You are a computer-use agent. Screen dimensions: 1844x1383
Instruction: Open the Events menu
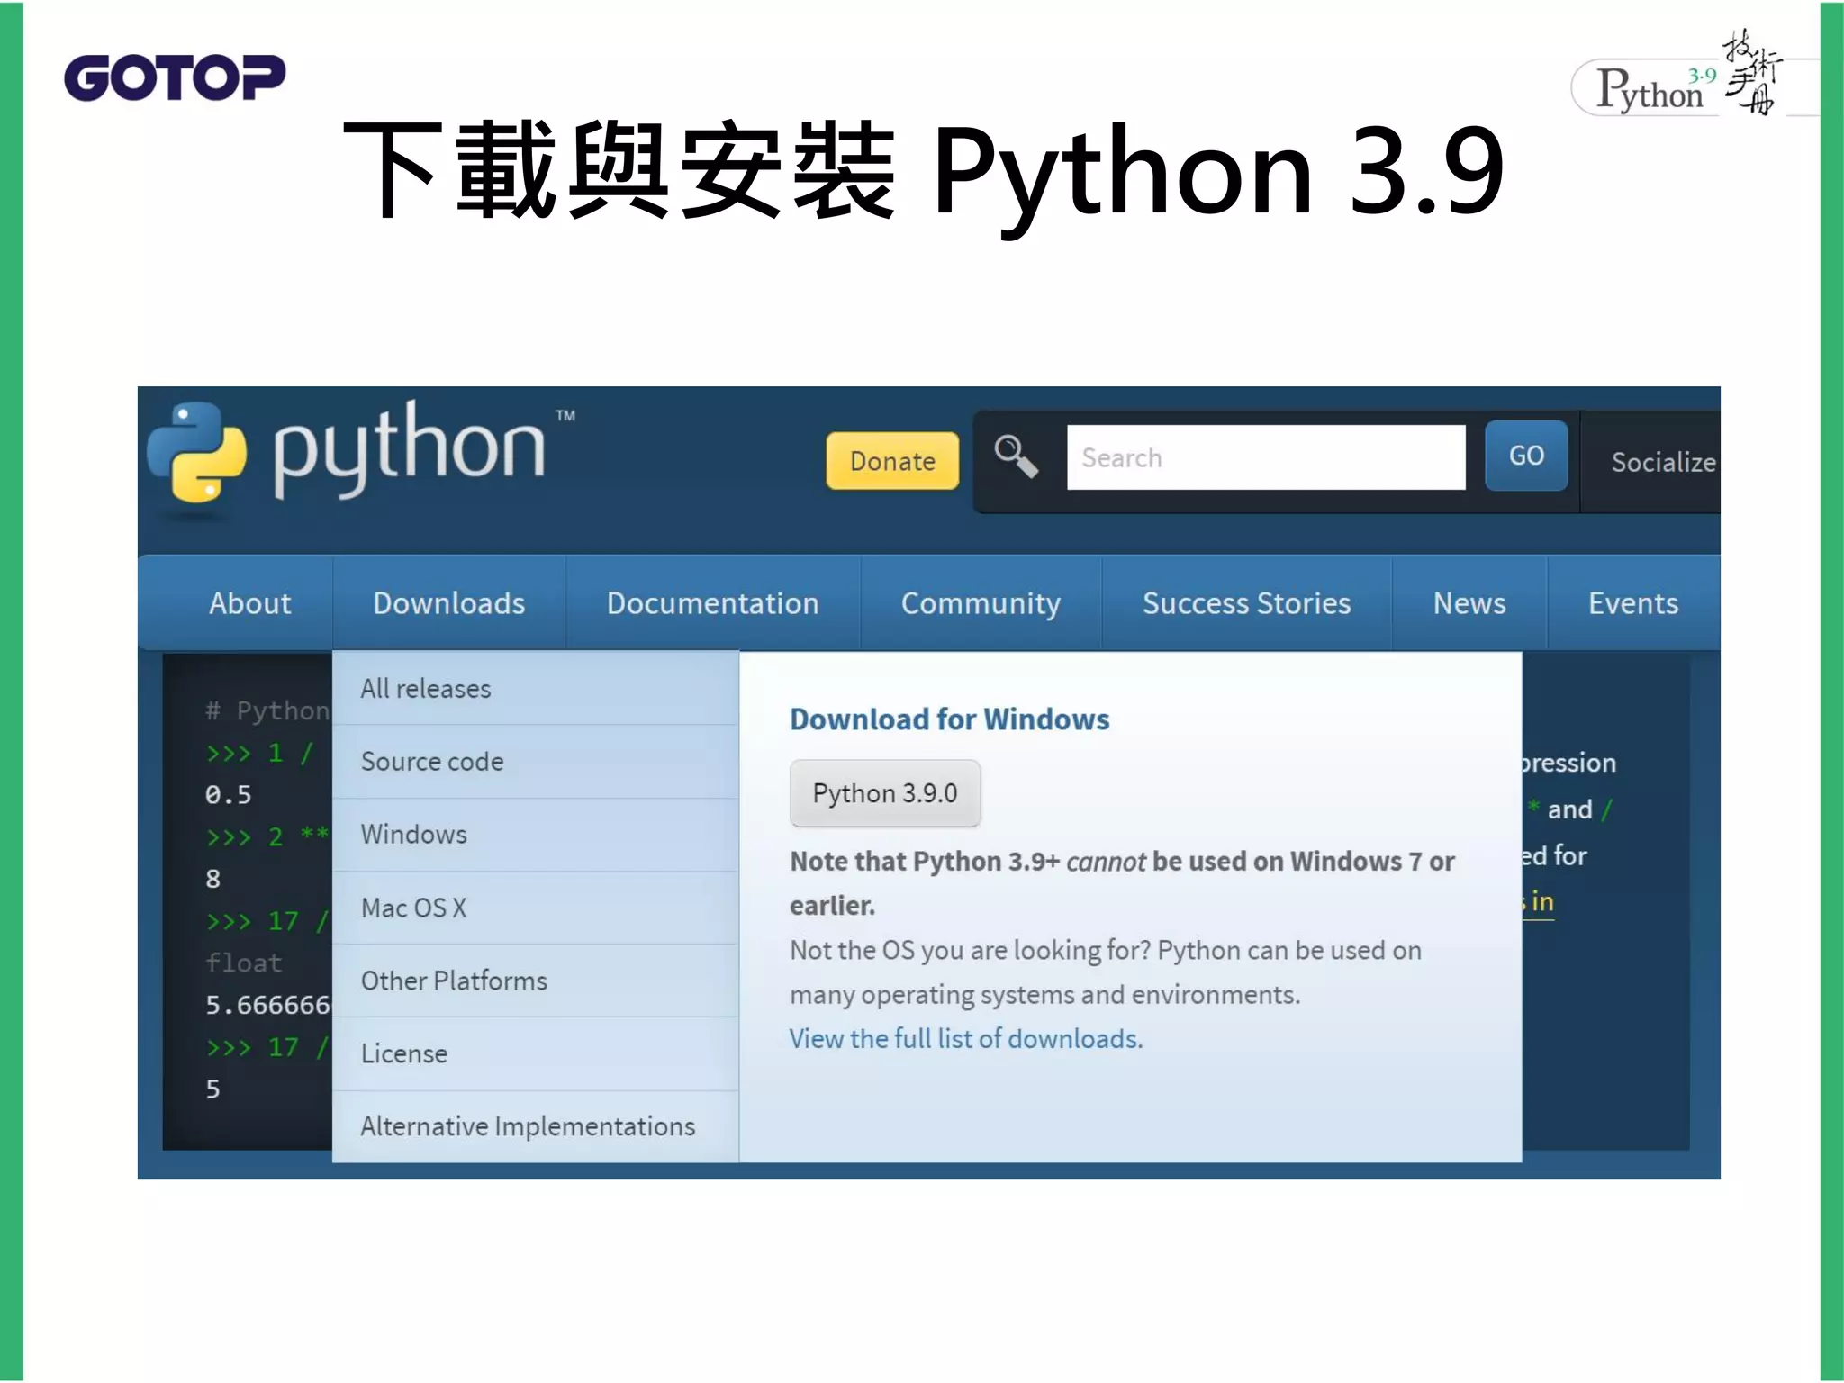1633,603
